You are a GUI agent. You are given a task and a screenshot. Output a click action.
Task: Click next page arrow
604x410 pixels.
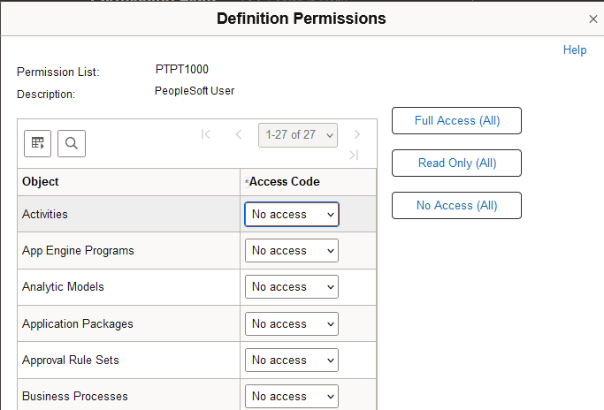[x=357, y=134]
